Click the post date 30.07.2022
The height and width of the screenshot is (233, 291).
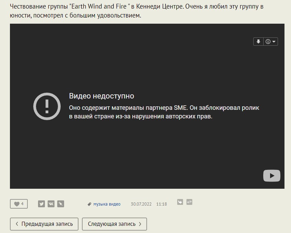[x=141, y=204]
